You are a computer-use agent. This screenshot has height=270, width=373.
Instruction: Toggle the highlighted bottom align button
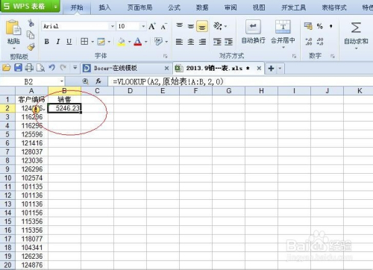pos(202,26)
